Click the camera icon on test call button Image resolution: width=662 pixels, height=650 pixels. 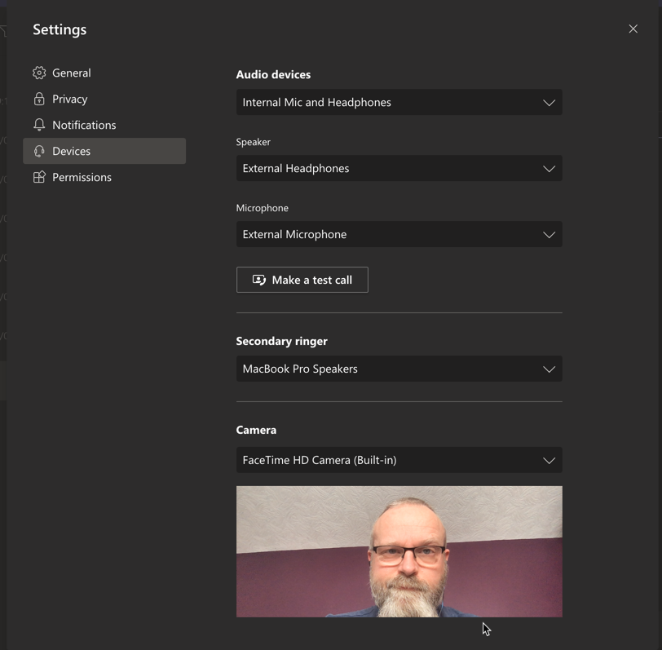tap(258, 280)
